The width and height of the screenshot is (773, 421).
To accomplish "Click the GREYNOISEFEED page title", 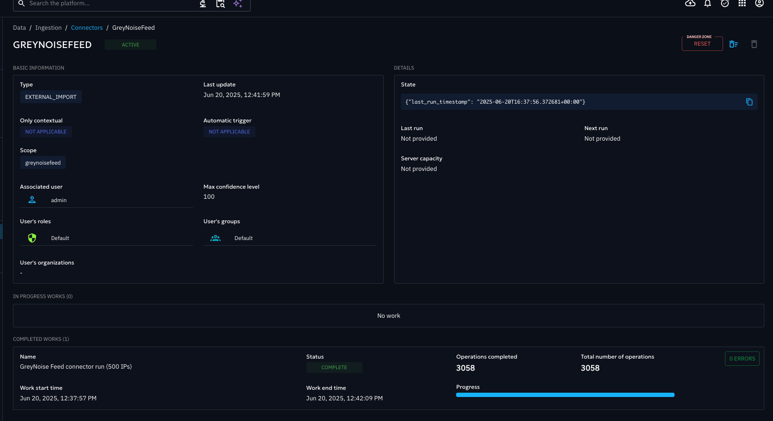I will point(52,45).
